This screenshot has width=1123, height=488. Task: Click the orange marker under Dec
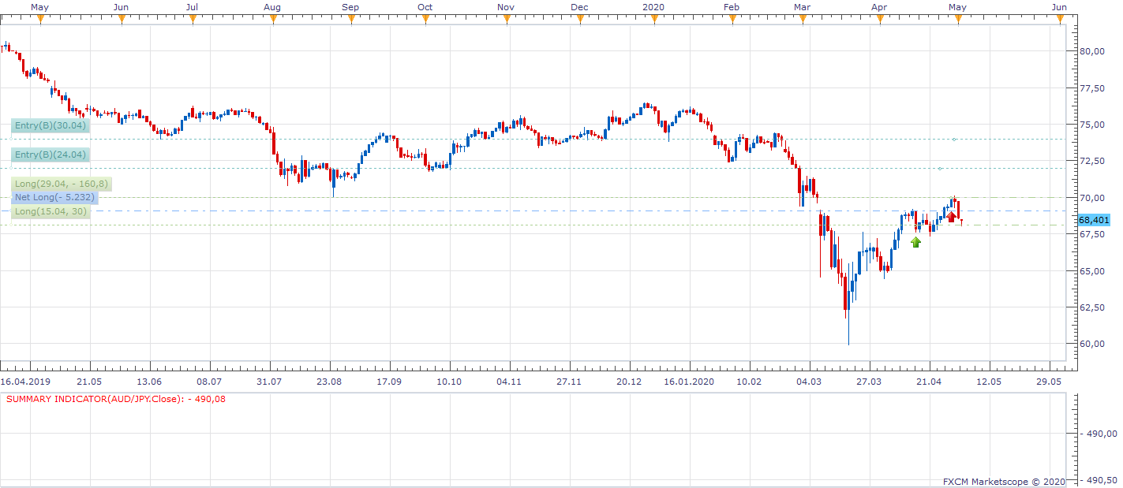[579, 20]
